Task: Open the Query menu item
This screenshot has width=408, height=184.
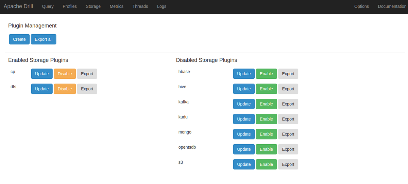Action: pyautogui.click(x=48, y=6)
